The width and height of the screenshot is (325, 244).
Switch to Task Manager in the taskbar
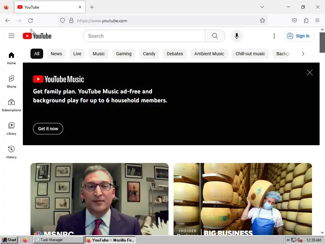pyautogui.click(x=59, y=240)
